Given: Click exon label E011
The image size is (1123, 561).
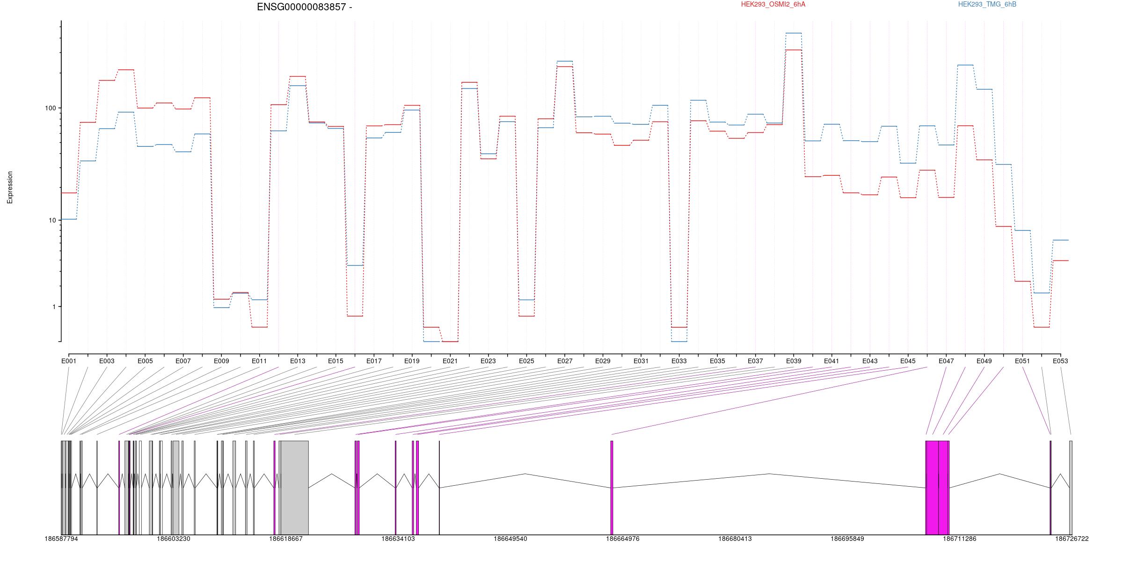Looking at the screenshot, I should pos(259,361).
